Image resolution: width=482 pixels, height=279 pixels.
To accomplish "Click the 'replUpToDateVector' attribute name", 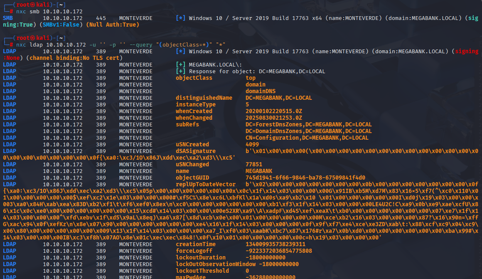I will [206, 184].
